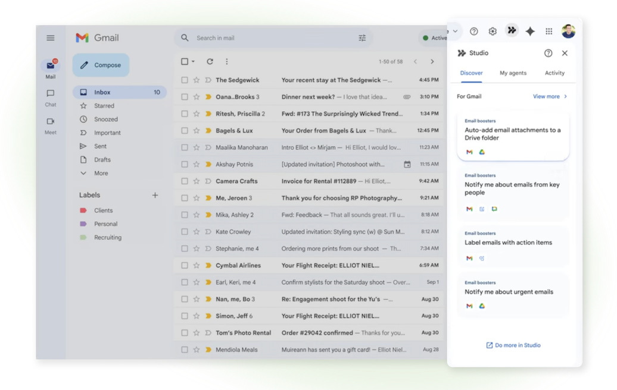Open the Invoice for Rental #112889 email
Image resolution: width=617 pixels, height=390 pixels.
309,181
